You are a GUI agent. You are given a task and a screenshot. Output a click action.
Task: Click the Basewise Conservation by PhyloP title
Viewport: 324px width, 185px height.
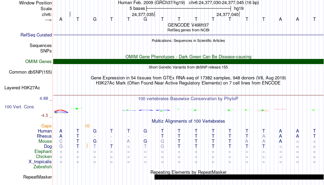[188, 99]
